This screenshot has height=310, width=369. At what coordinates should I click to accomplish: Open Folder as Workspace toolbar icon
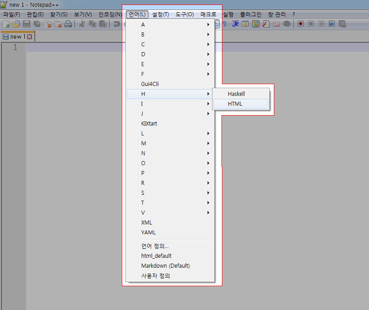tap(277, 24)
